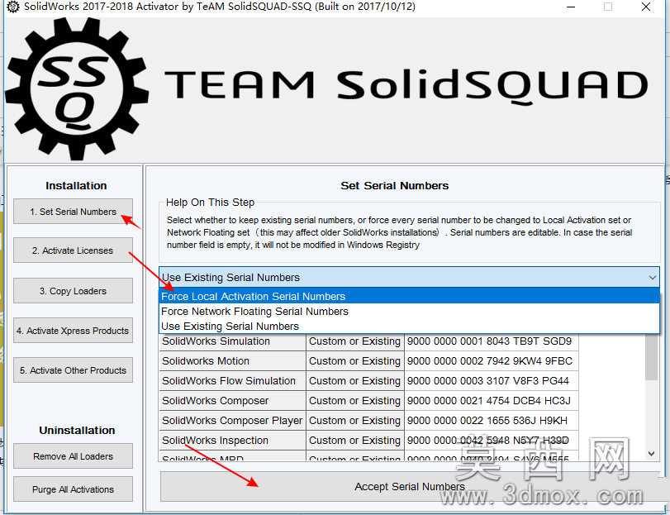Screen dimensions: 670x515
Task: Click Remove All Loaders button
Action: coord(73,456)
